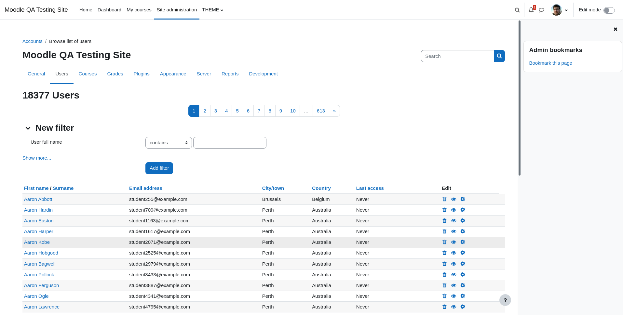Open the top navbar search icon
The width and height of the screenshot is (623, 315).
point(517,10)
